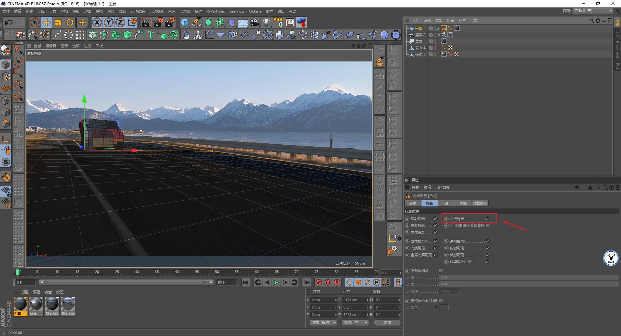Add a Cube primitive object
Screen dimensions: 621x336
[x=185, y=22]
